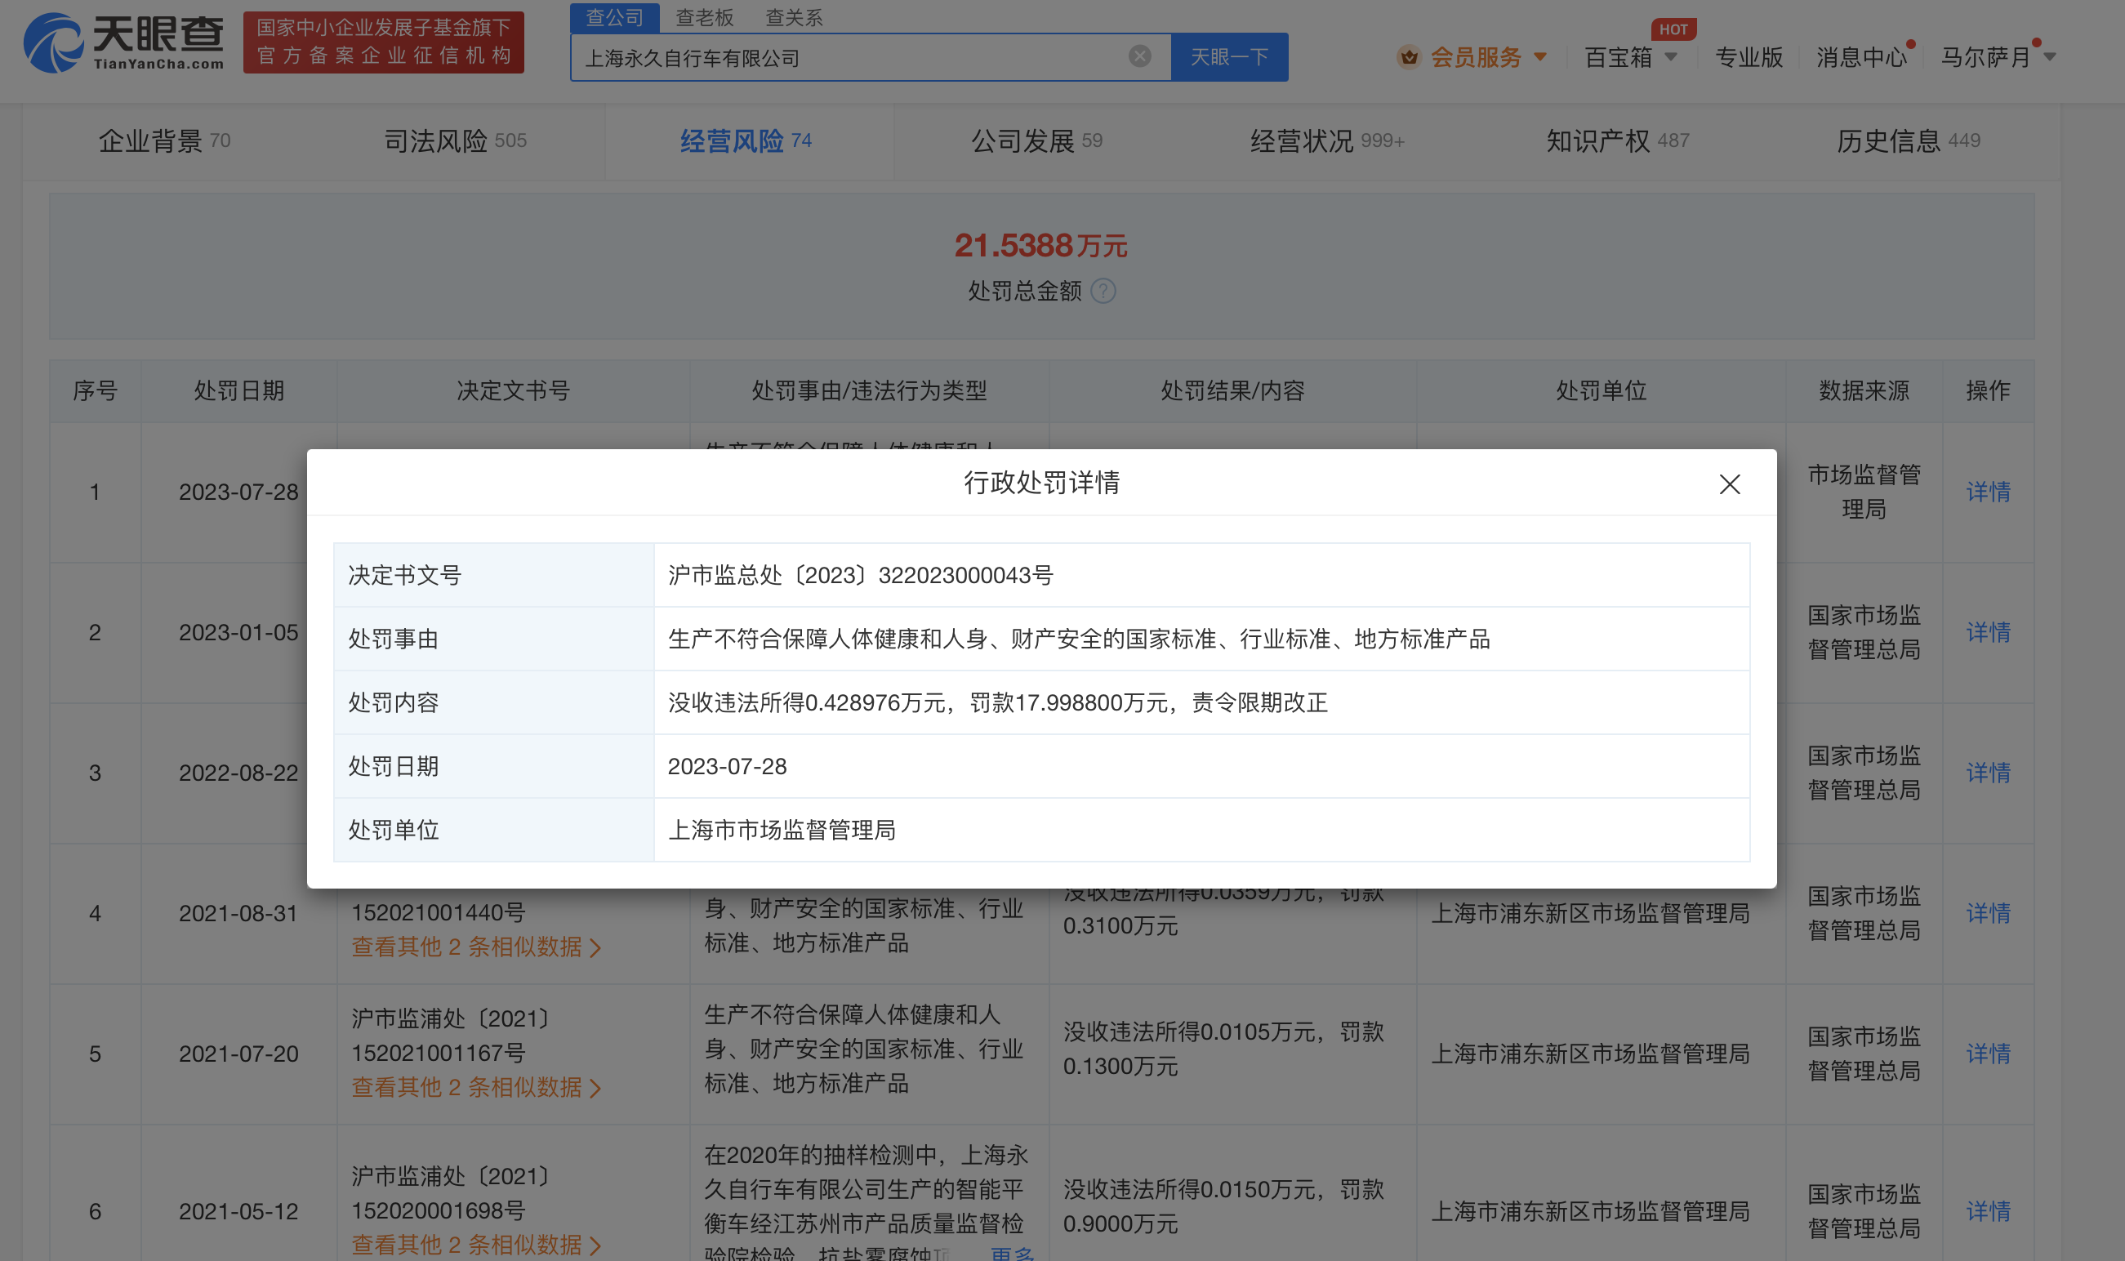
Task: Open 消息中心 in the header
Action: (1861, 57)
